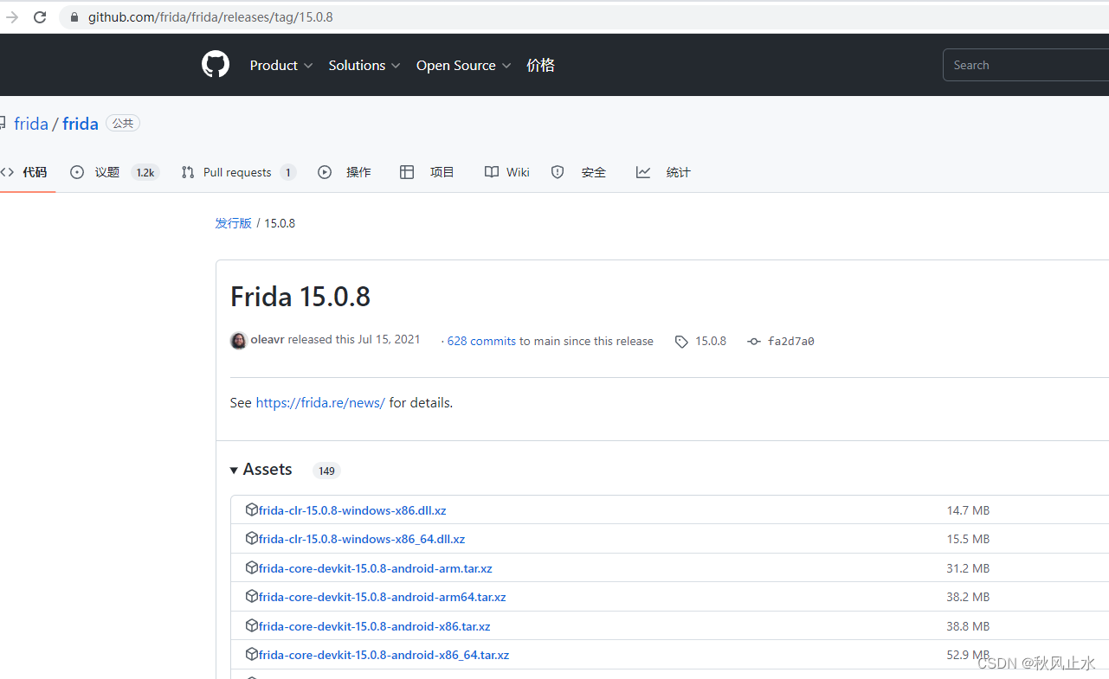Screen dimensions: 1109x679
Task: Click the 15.5 MB file size
Action: 968,539
